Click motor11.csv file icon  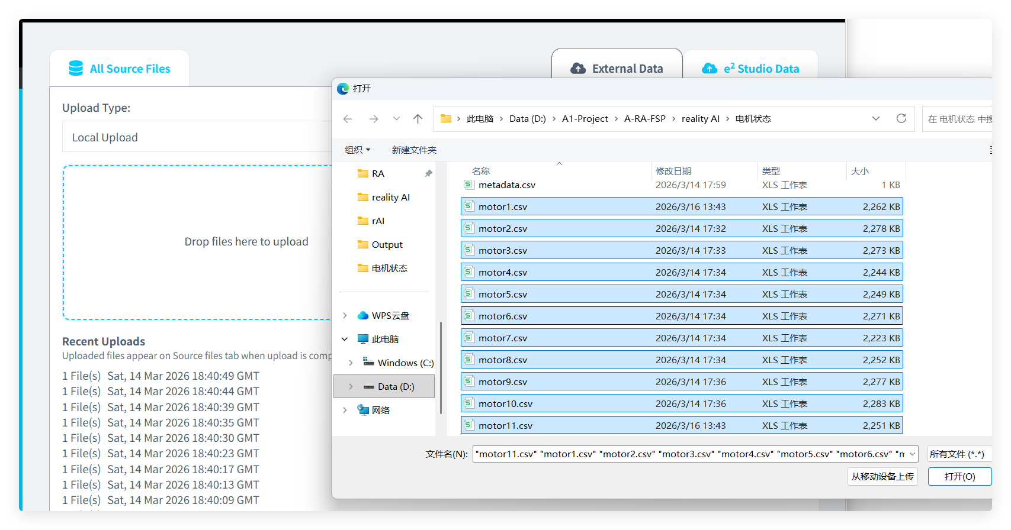point(468,425)
